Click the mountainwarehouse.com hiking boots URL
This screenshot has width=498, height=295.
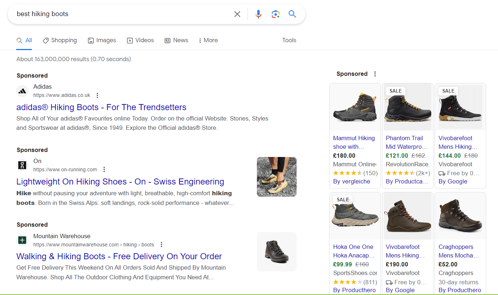[94, 245]
